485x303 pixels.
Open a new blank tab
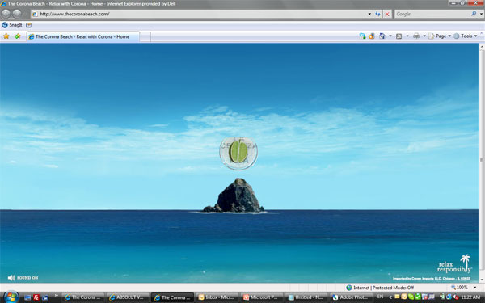click(x=145, y=36)
